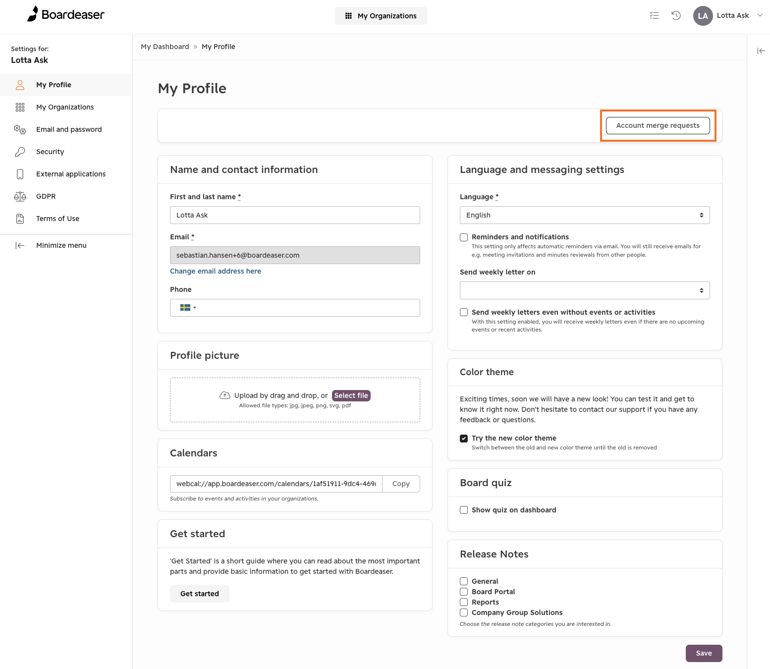Click the My Profile breadcrumb
Screen dimensions: 770x669
(x=219, y=47)
